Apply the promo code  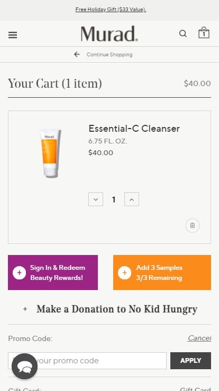tap(190, 361)
